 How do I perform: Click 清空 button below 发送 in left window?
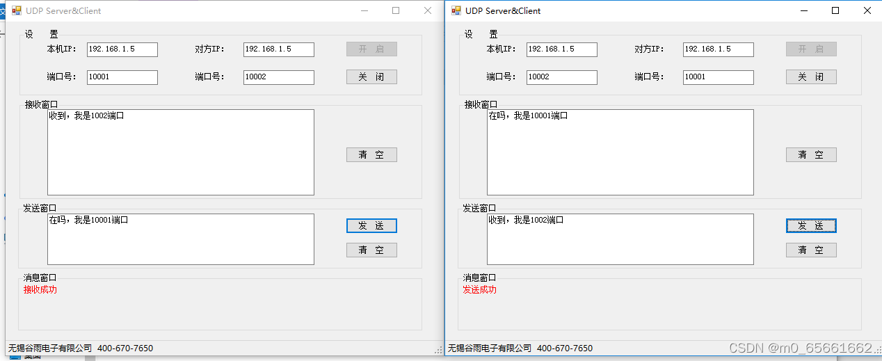click(371, 250)
